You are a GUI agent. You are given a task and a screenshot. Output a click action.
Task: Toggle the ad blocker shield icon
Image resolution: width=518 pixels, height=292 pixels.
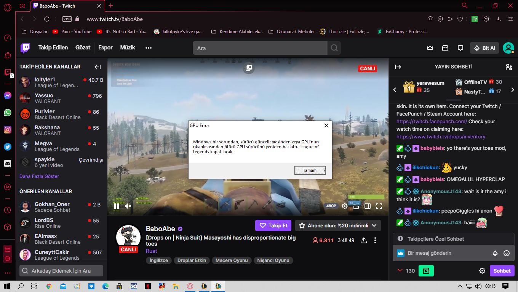tap(440, 19)
